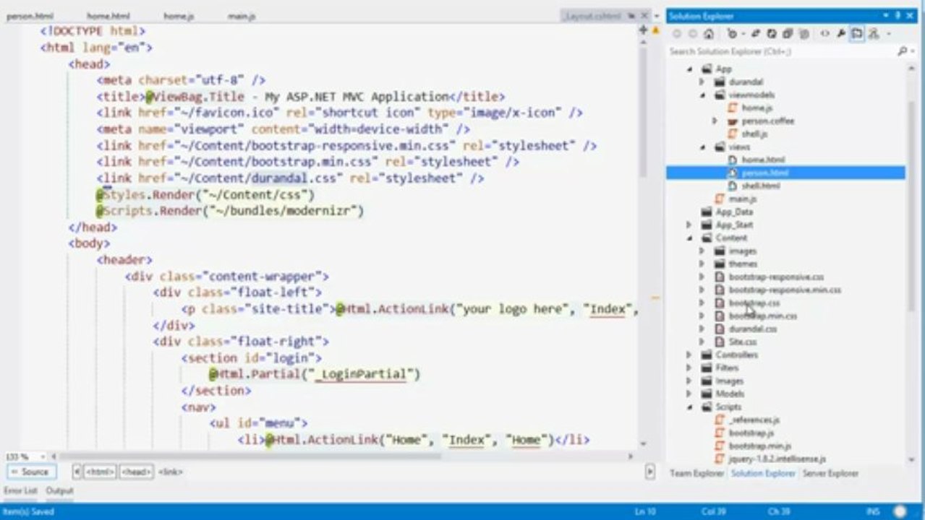Select _references.js under Scripts
This screenshot has width=925, height=520.
754,420
